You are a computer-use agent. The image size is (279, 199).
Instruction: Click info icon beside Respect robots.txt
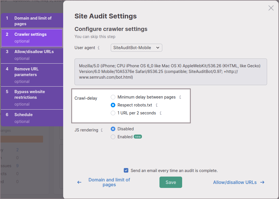156,105
